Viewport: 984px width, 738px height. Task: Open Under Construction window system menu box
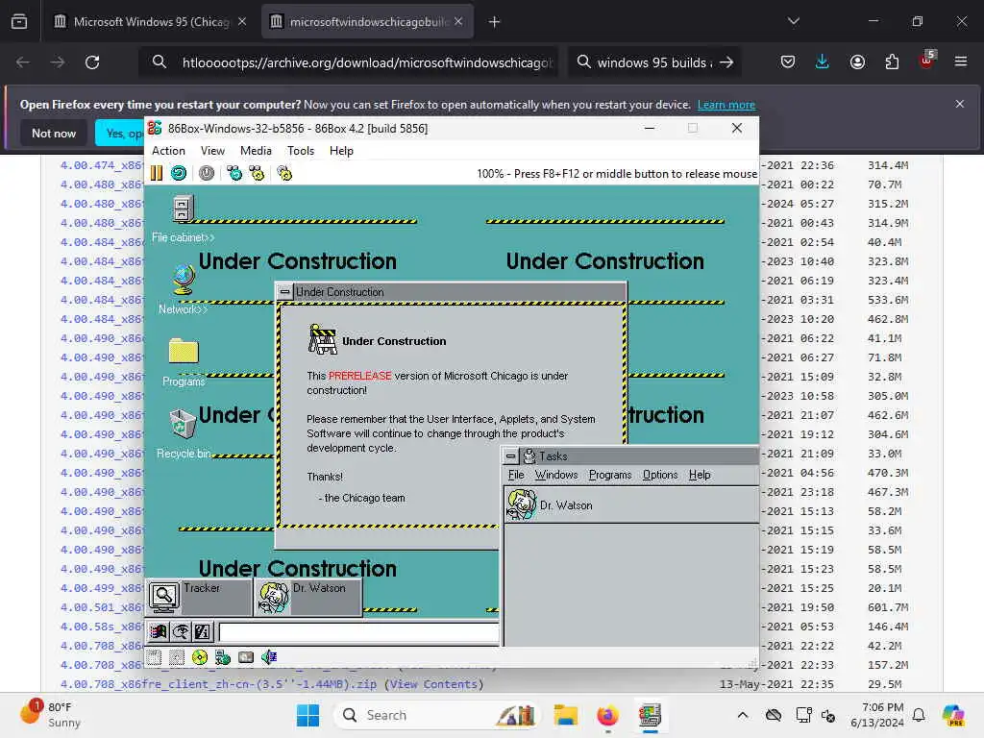click(x=284, y=292)
